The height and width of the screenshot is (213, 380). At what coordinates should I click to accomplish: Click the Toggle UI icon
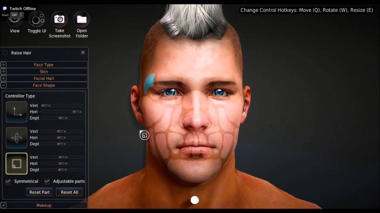coord(37,19)
